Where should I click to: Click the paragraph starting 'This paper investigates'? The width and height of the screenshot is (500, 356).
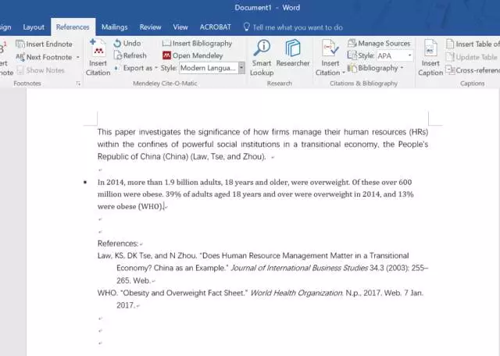coord(262,144)
